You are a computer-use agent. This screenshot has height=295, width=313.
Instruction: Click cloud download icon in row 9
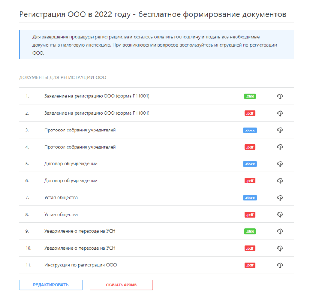280,232
